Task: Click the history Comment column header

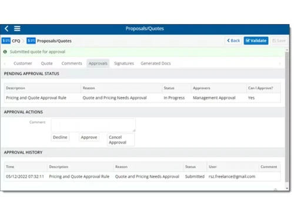Action: (269, 167)
